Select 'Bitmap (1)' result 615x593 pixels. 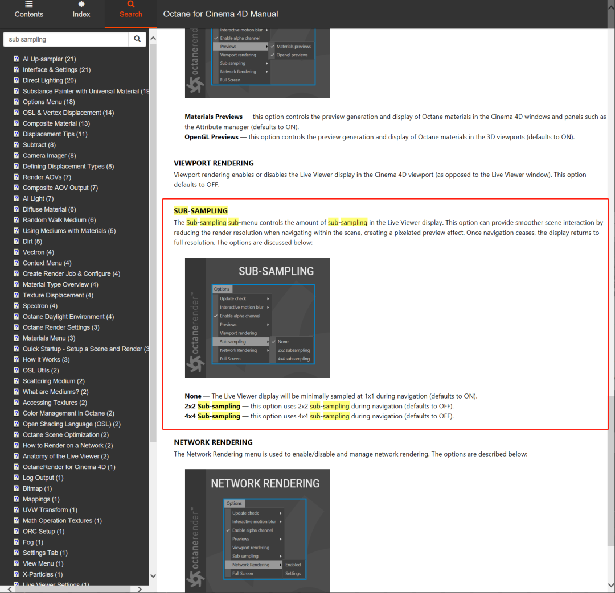click(x=37, y=488)
